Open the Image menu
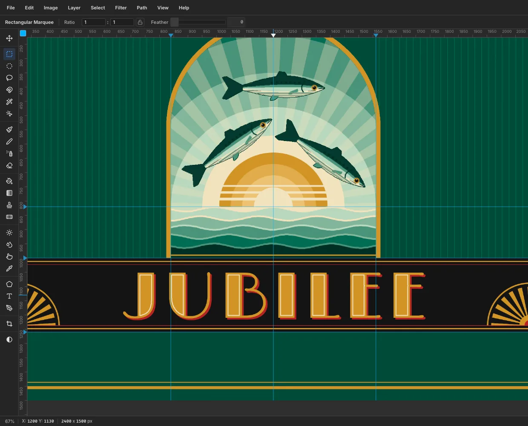 (x=51, y=8)
